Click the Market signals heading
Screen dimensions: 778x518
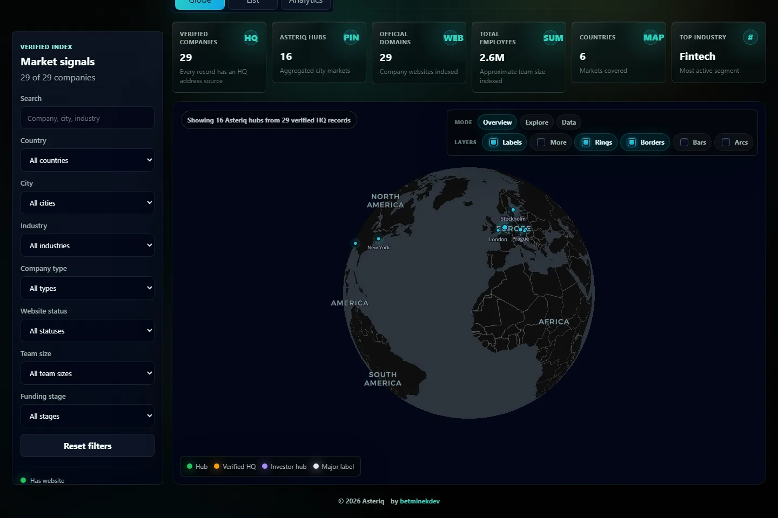[58, 62]
